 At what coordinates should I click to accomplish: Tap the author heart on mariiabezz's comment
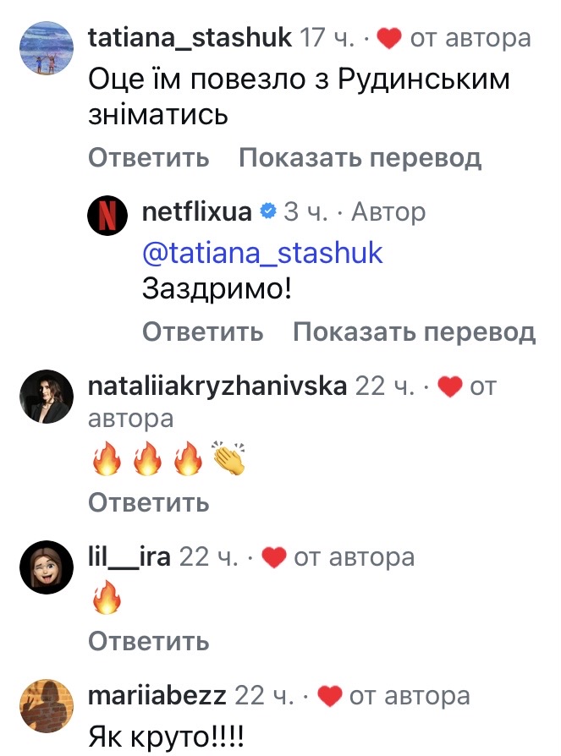tap(328, 697)
